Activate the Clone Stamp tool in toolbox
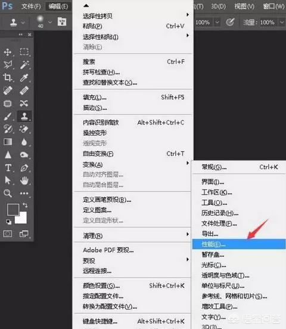Image resolution: width=286 pixels, height=329 pixels. point(24,116)
